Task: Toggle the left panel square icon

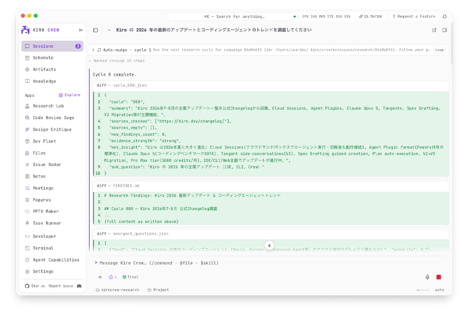Action: coord(96,30)
